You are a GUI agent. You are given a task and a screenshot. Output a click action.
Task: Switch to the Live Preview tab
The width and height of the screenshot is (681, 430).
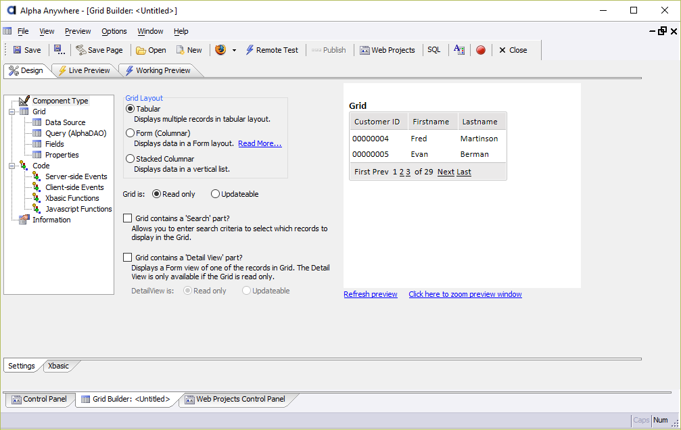(85, 70)
